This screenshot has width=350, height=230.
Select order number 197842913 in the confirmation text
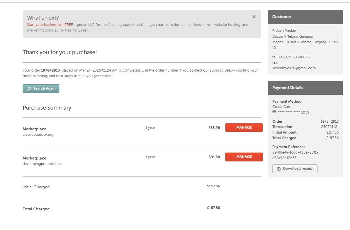[51, 70]
